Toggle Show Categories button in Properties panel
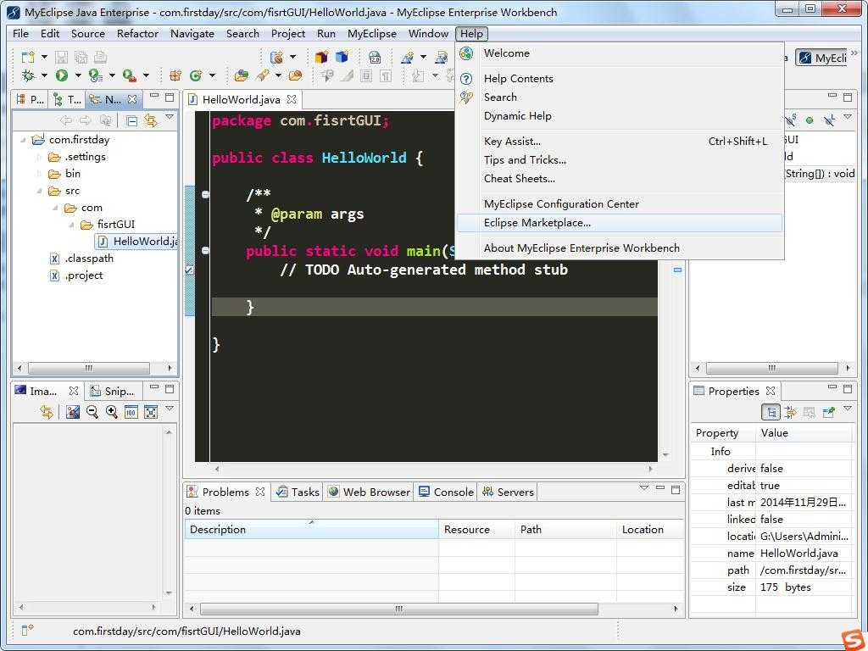Image resolution: width=868 pixels, height=651 pixels. pos(771,412)
